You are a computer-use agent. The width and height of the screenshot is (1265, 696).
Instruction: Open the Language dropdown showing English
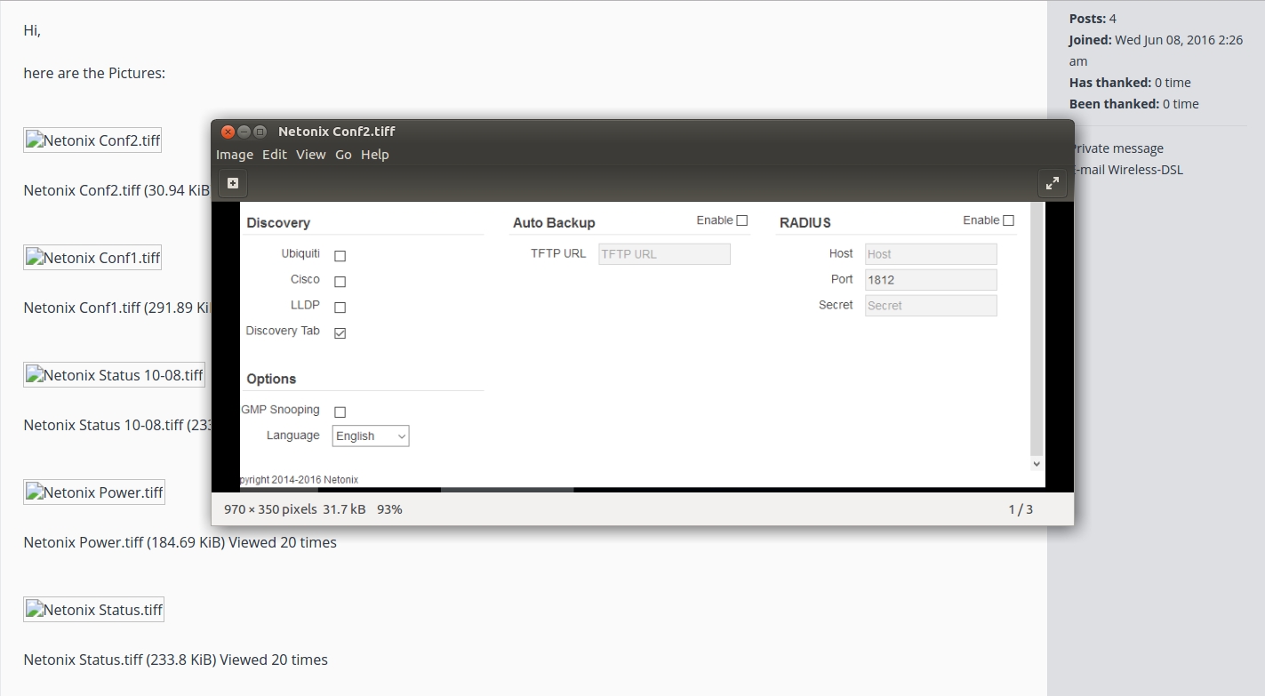click(371, 436)
